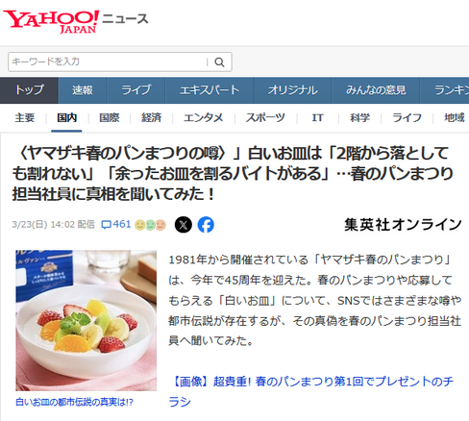Open comments bubble showing 461

(x=116, y=224)
